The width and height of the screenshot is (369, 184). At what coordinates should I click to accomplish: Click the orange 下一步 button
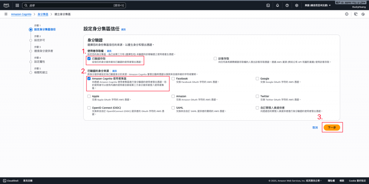point(332,127)
